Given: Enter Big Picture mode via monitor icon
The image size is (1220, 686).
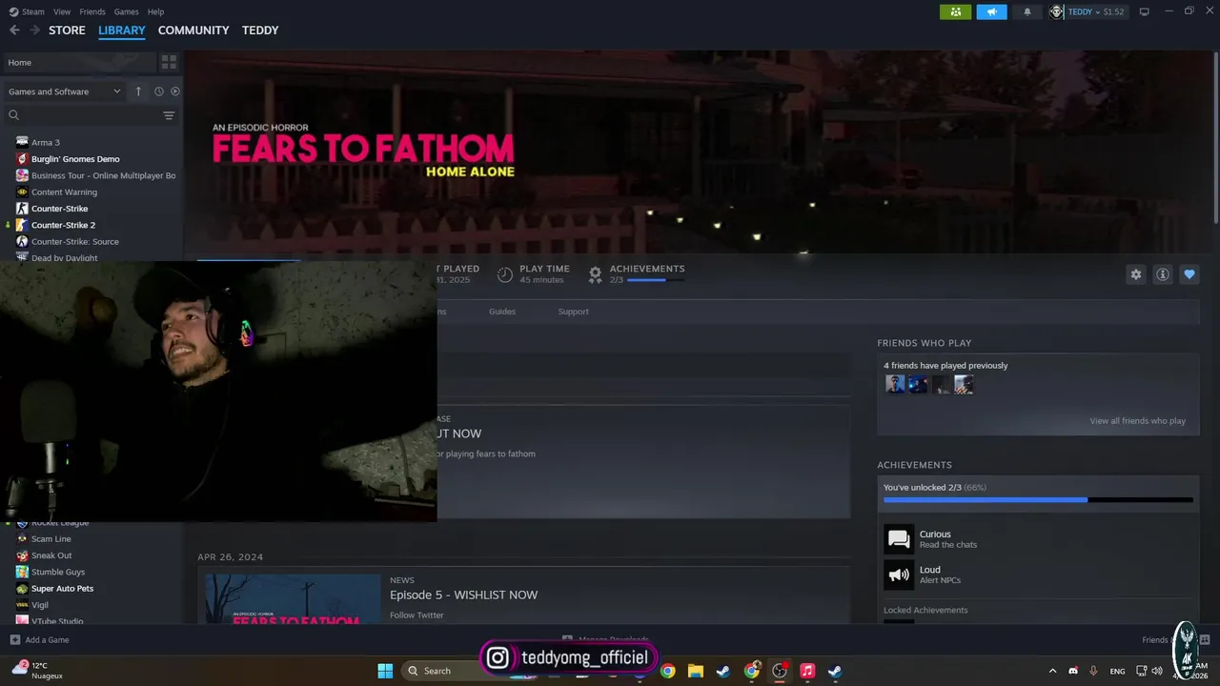Looking at the screenshot, I should pyautogui.click(x=1144, y=11).
